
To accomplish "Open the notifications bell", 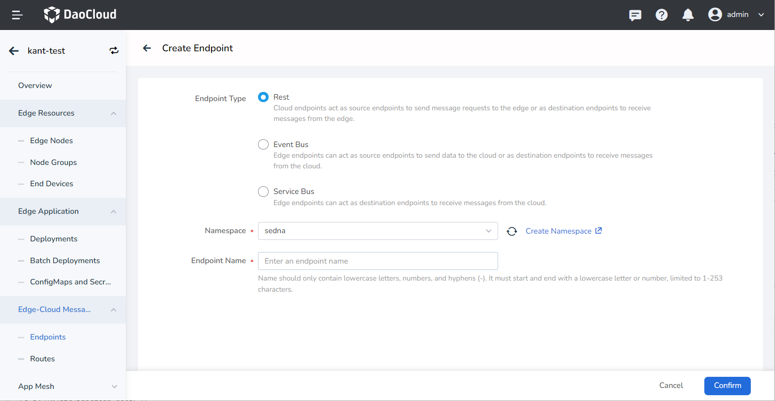I will [688, 15].
